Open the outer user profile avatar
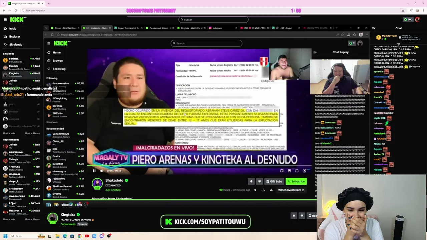The image size is (427, 240). click(x=418, y=20)
